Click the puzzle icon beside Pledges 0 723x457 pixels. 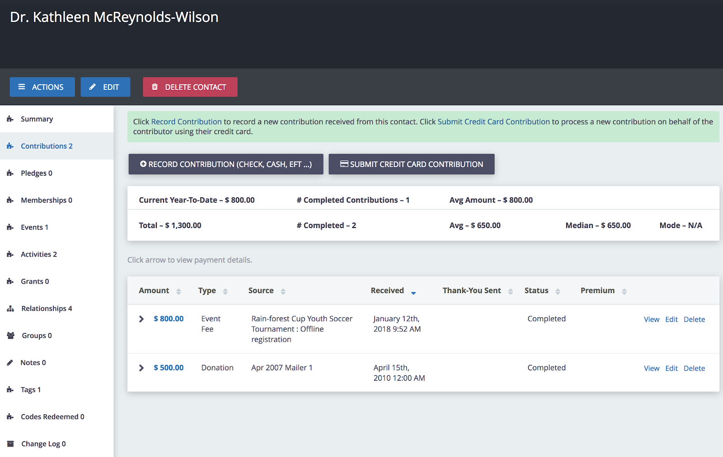tap(10, 173)
